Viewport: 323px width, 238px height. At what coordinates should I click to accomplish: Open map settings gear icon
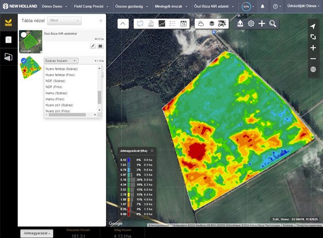pos(251,24)
